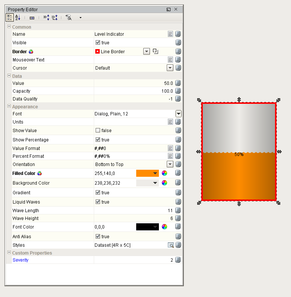The height and width of the screenshot is (297, 291).
Task: View the Styles dataset editor icon
Action: click(170, 245)
